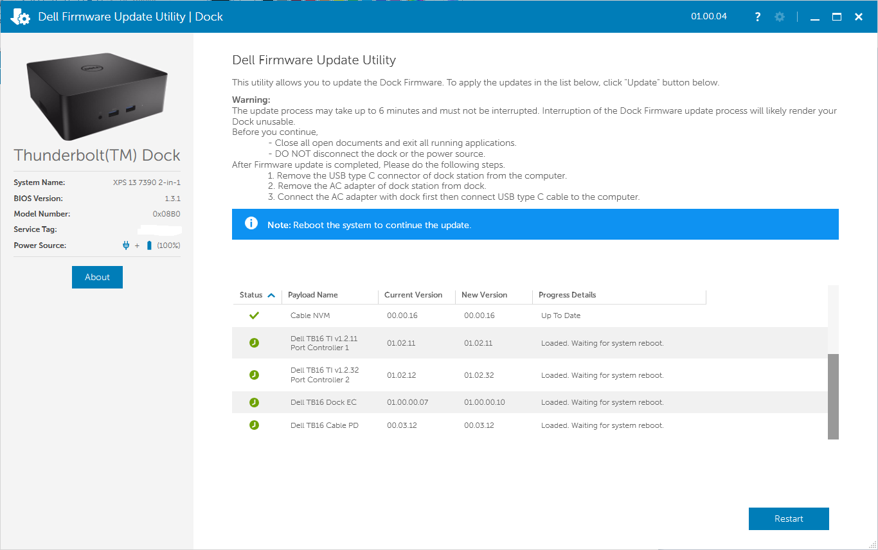Click the Dell Firmware Update Utility logo icon
Image resolution: width=878 pixels, height=550 pixels.
click(21, 17)
